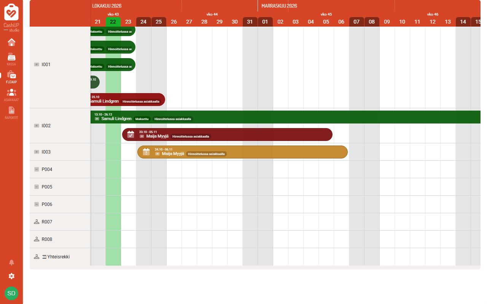Click the small dark green booking ending 9.10
This screenshot has width=487, height=304.
[x=95, y=82]
